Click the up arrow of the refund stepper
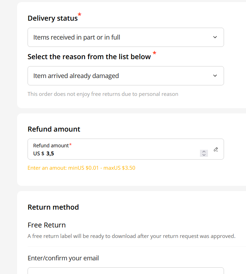This screenshot has width=246, height=274. point(204,152)
